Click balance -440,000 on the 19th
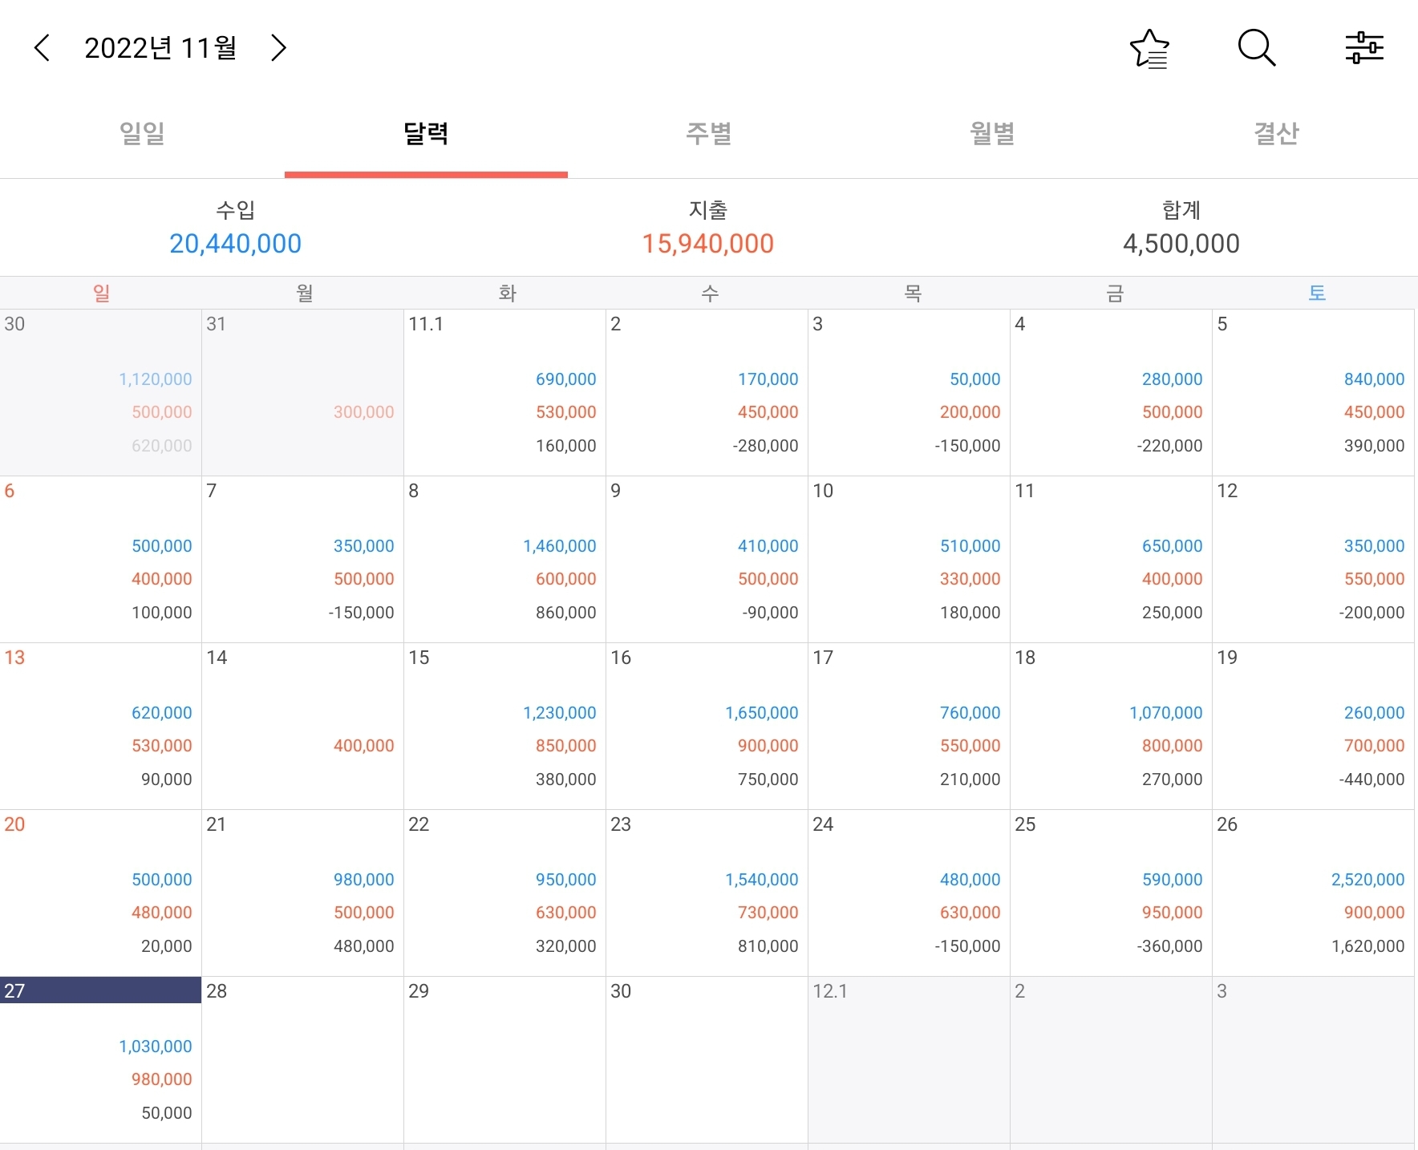Image resolution: width=1418 pixels, height=1150 pixels. pyautogui.click(x=1371, y=779)
